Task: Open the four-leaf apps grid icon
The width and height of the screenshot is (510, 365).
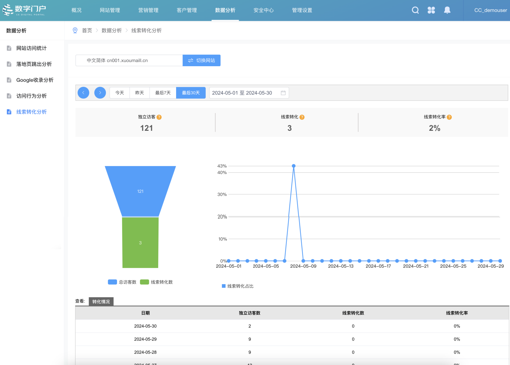Action: coord(431,10)
